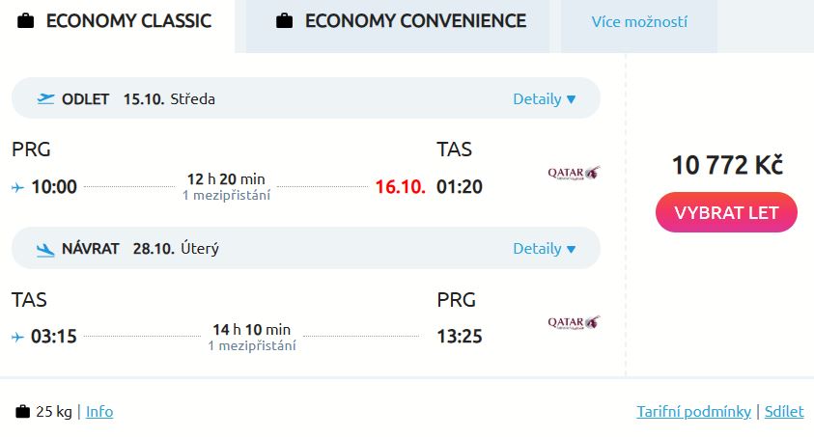The height and width of the screenshot is (437, 814).
Task: Open the Více možností fare options
Action: [639, 22]
